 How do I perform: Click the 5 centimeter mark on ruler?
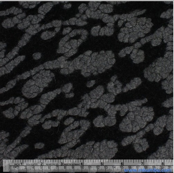point(41,167)
